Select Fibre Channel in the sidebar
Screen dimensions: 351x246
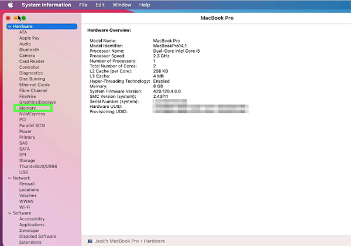tap(33, 91)
